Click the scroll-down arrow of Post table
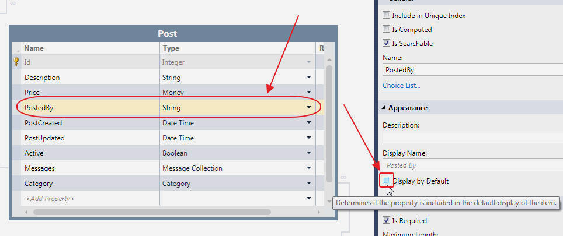 (329, 202)
